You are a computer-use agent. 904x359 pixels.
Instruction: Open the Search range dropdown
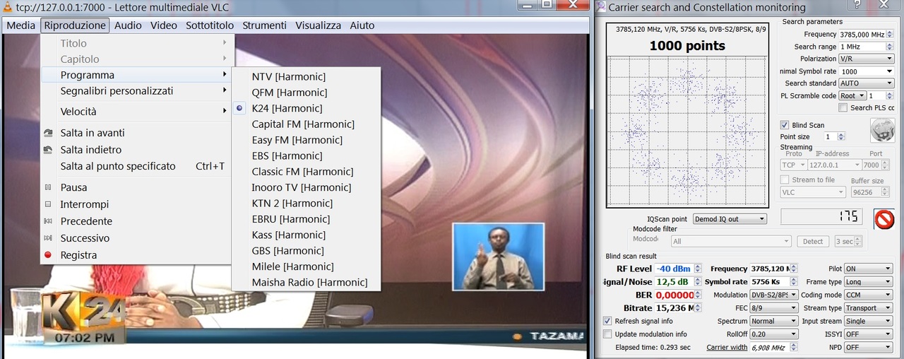(x=866, y=47)
